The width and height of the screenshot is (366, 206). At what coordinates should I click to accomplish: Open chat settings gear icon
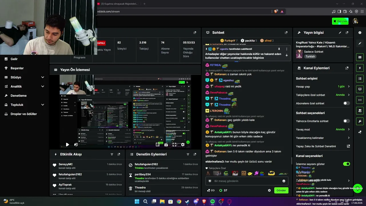269,190
